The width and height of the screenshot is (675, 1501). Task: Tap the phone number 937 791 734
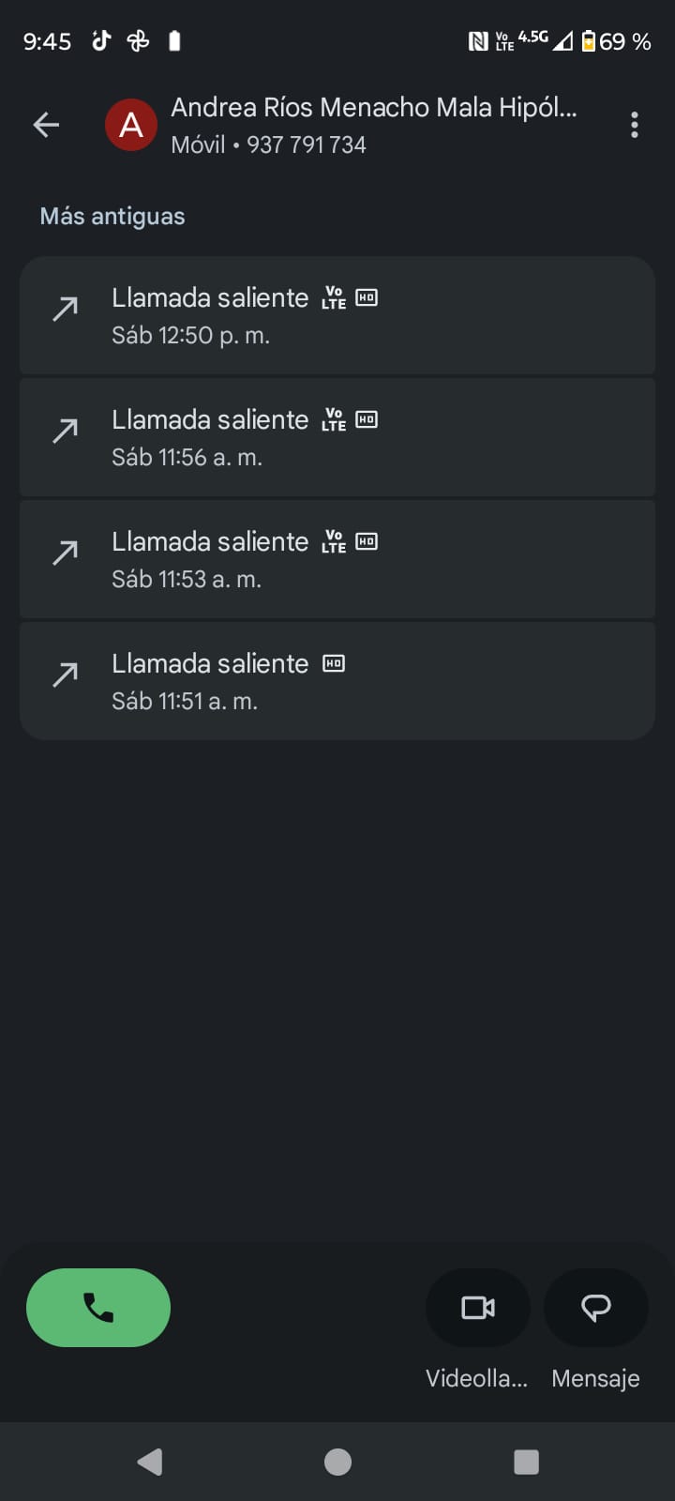[x=307, y=145]
